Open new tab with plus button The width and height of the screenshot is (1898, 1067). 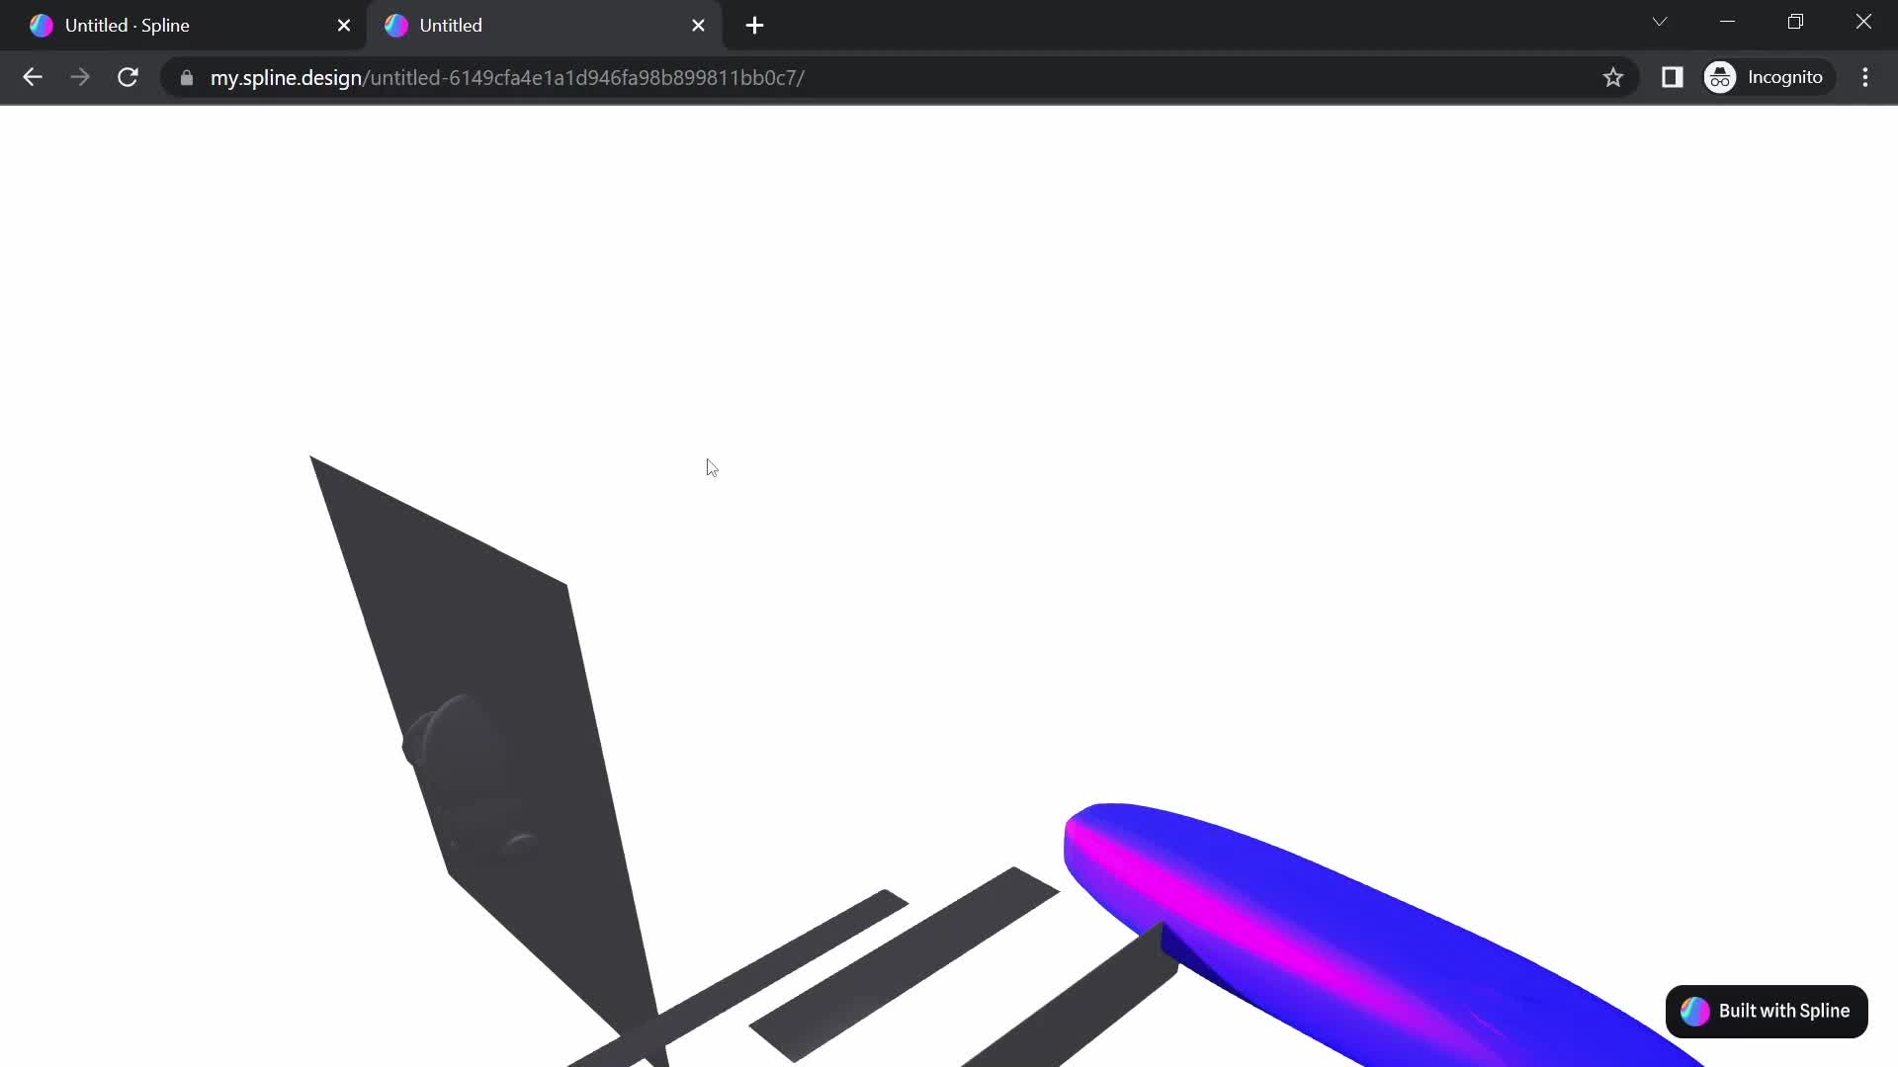coord(755,25)
